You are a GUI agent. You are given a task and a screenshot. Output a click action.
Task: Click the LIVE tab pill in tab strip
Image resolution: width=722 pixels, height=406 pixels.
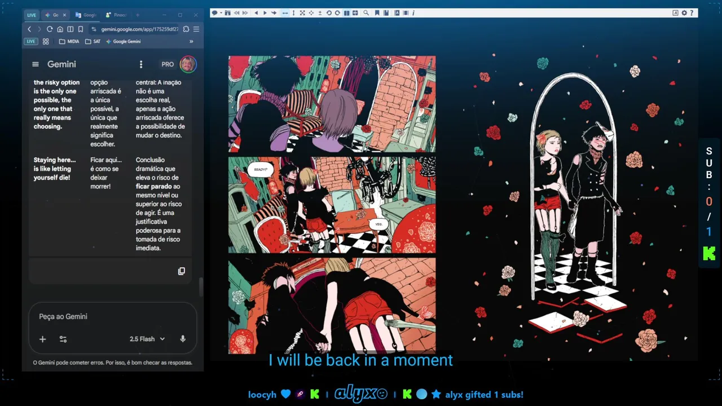31,15
